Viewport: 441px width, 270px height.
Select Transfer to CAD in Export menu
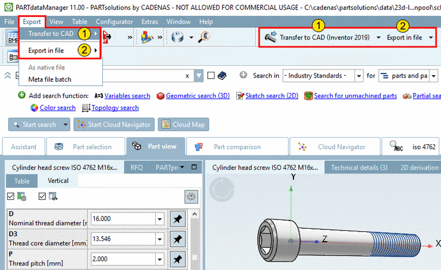pos(59,34)
